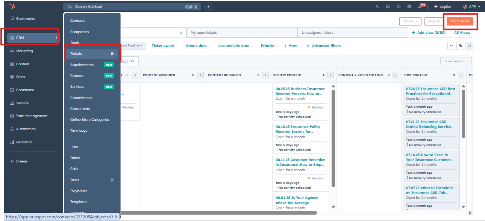Toggle the bookmark icon on the Tasks menu item
This screenshot has width=485, height=221.
point(112,180)
